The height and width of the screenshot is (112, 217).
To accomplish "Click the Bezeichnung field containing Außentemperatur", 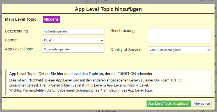I will [x=74, y=31].
